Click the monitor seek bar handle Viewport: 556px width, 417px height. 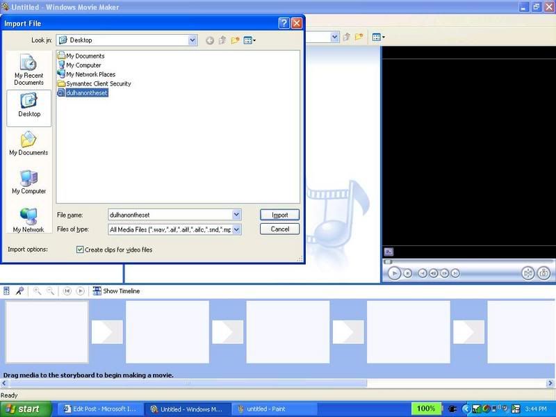click(x=389, y=262)
